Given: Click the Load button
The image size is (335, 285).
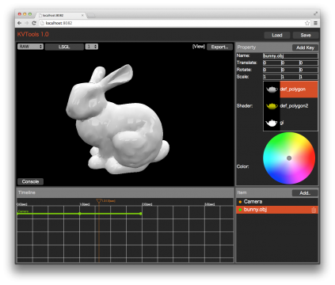Looking at the screenshot, I should (x=277, y=35).
